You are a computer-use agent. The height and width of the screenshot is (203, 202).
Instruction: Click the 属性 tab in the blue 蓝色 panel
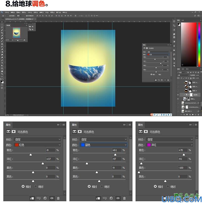click(x=74, y=125)
